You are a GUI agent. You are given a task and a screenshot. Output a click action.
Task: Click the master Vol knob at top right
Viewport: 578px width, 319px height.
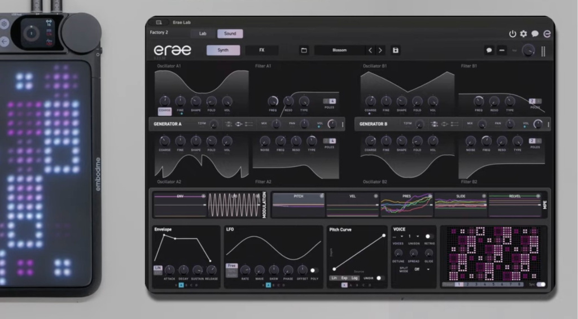click(528, 50)
